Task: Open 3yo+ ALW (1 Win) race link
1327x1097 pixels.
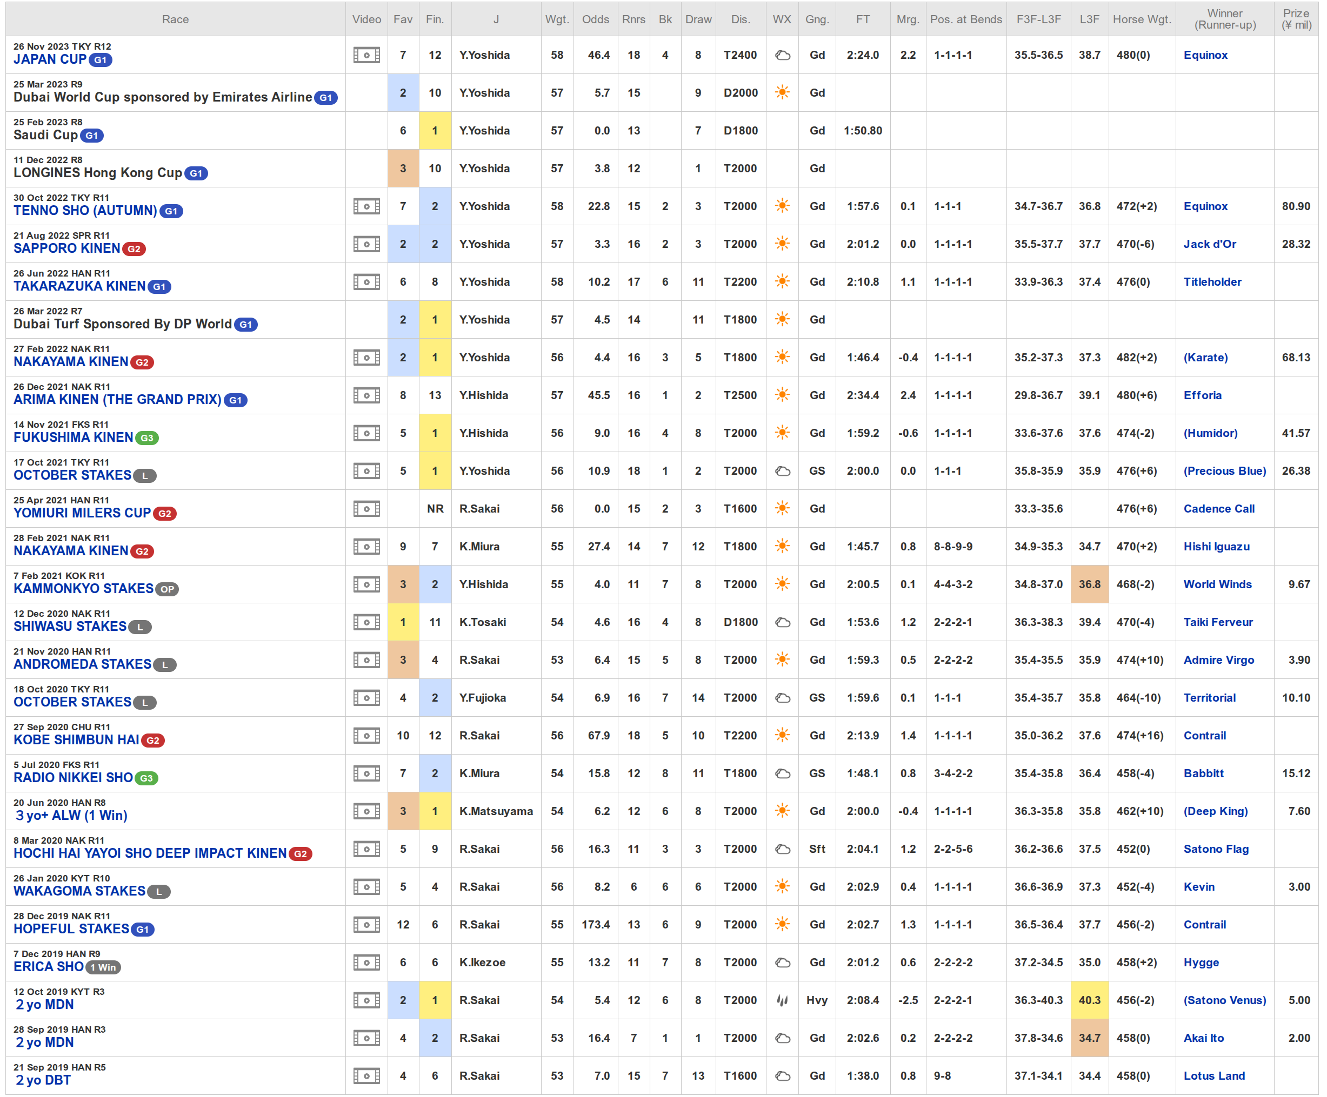Action: (x=71, y=816)
